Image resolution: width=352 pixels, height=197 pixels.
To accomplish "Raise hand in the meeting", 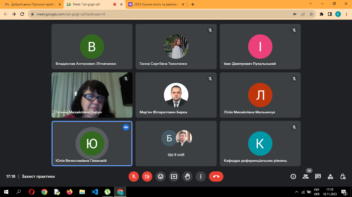I will coord(187,176).
